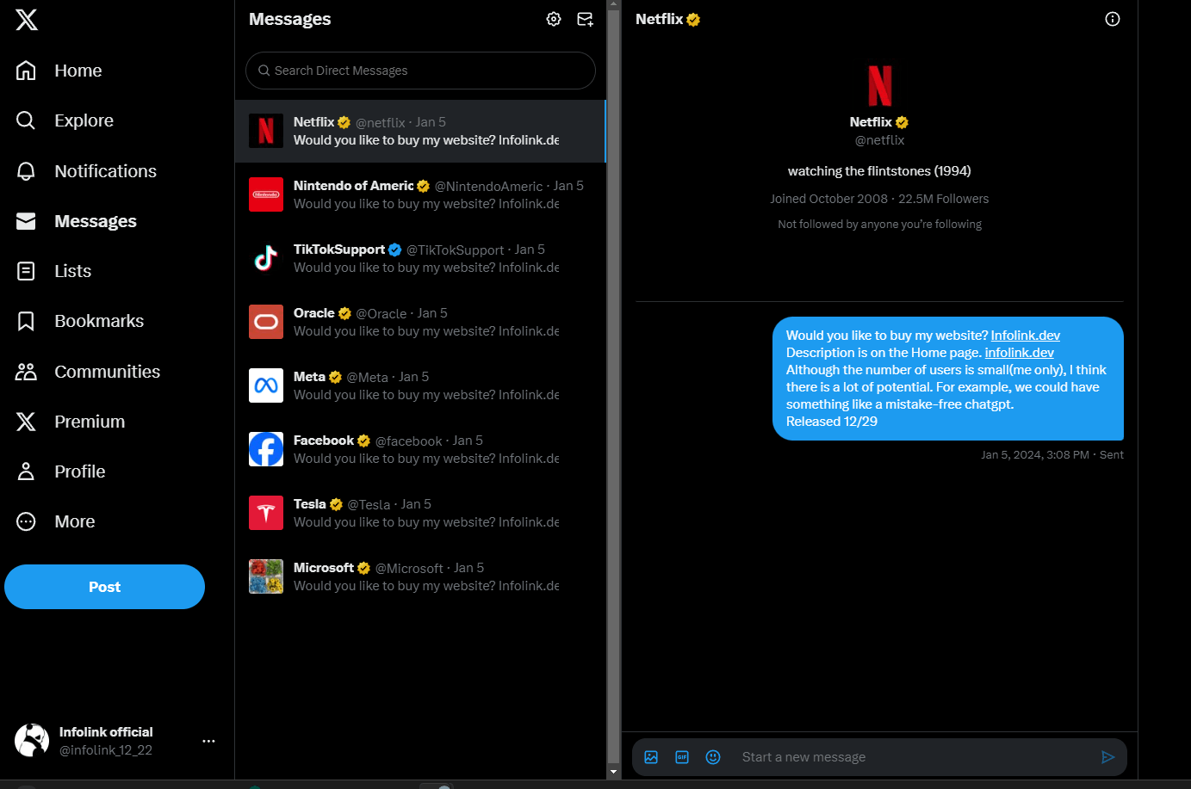Click the Netflix name in chat header
The height and width of the screenshot is (789, 1191).
coord(659,19)
